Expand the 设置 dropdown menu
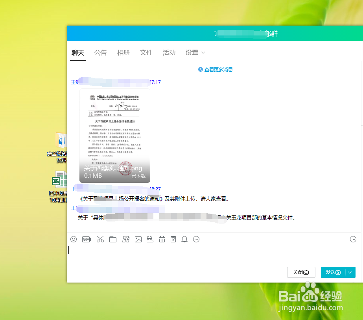 tap(195, 53)
